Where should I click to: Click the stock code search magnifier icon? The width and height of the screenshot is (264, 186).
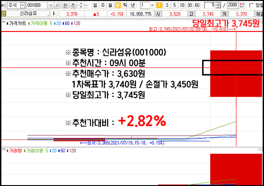57,5
